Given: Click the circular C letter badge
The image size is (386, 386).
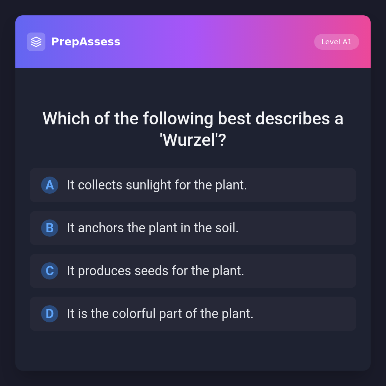Looking at the screenshot, I should [x=50, y=271].
